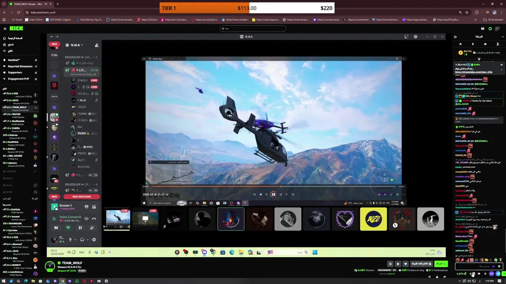
Task: Select the yellow BOZO participant tile
Action: coord(373,219)
